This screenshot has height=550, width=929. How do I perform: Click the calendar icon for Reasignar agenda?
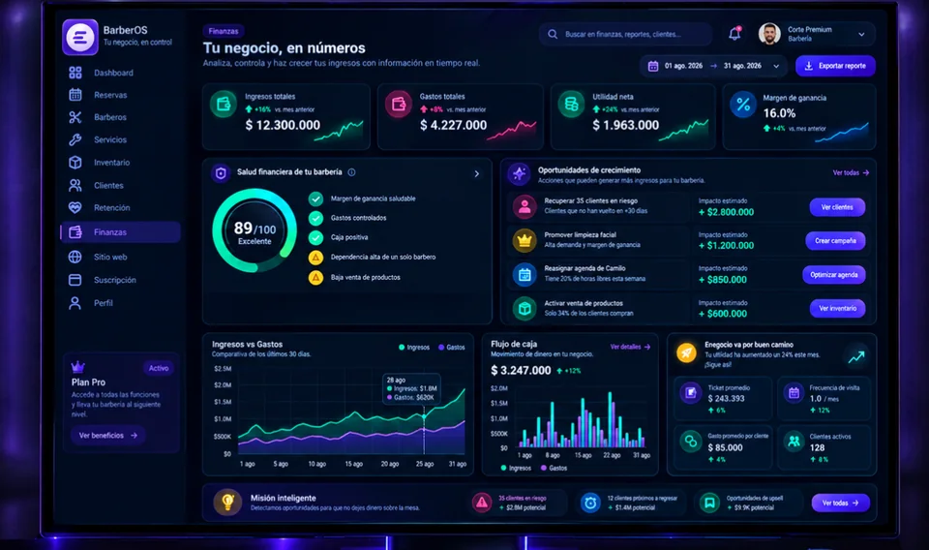tap(524, 274)
